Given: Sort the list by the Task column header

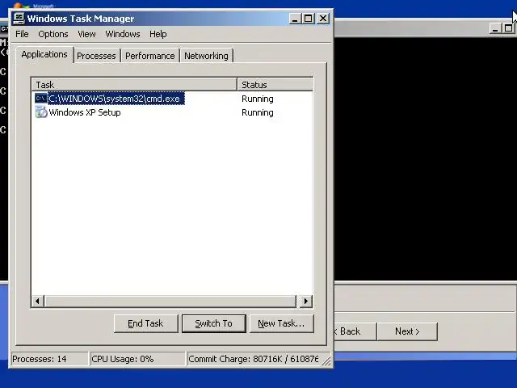Looking at the screenshot, I should point(135,85).
